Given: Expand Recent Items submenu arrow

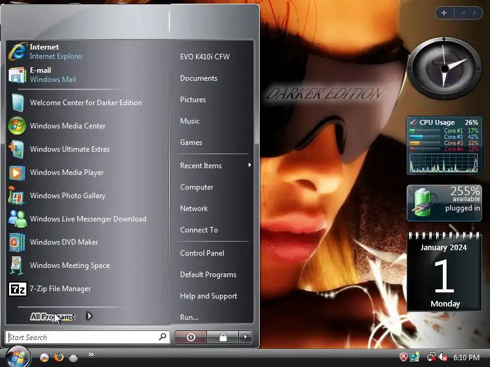Looking at the screenshot, I should point(249,165).
